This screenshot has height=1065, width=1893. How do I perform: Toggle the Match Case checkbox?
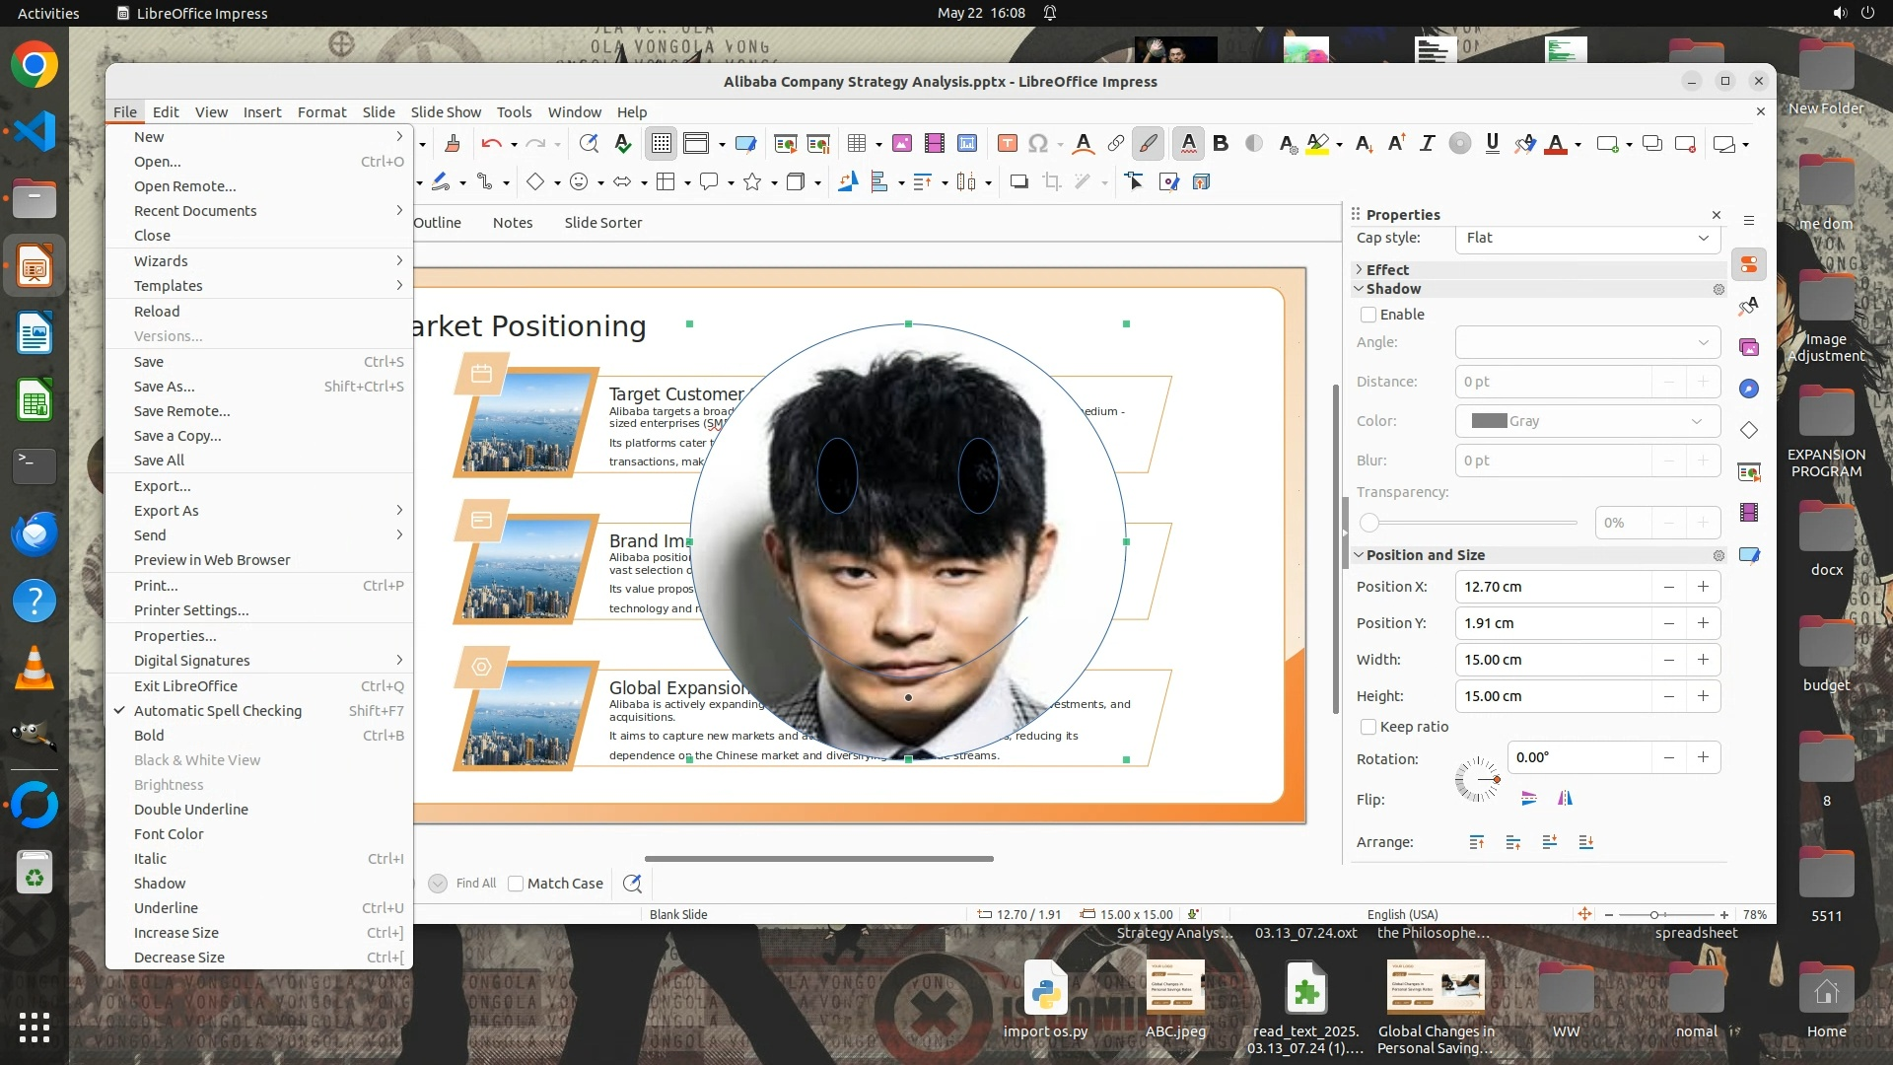click(x=516, y=884)
